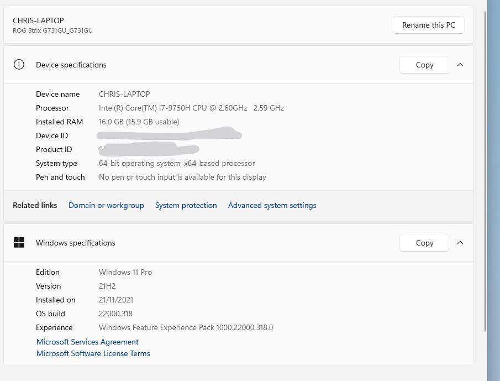
Task: Click the Rename this PC button
Action: (x=428, y=25)
